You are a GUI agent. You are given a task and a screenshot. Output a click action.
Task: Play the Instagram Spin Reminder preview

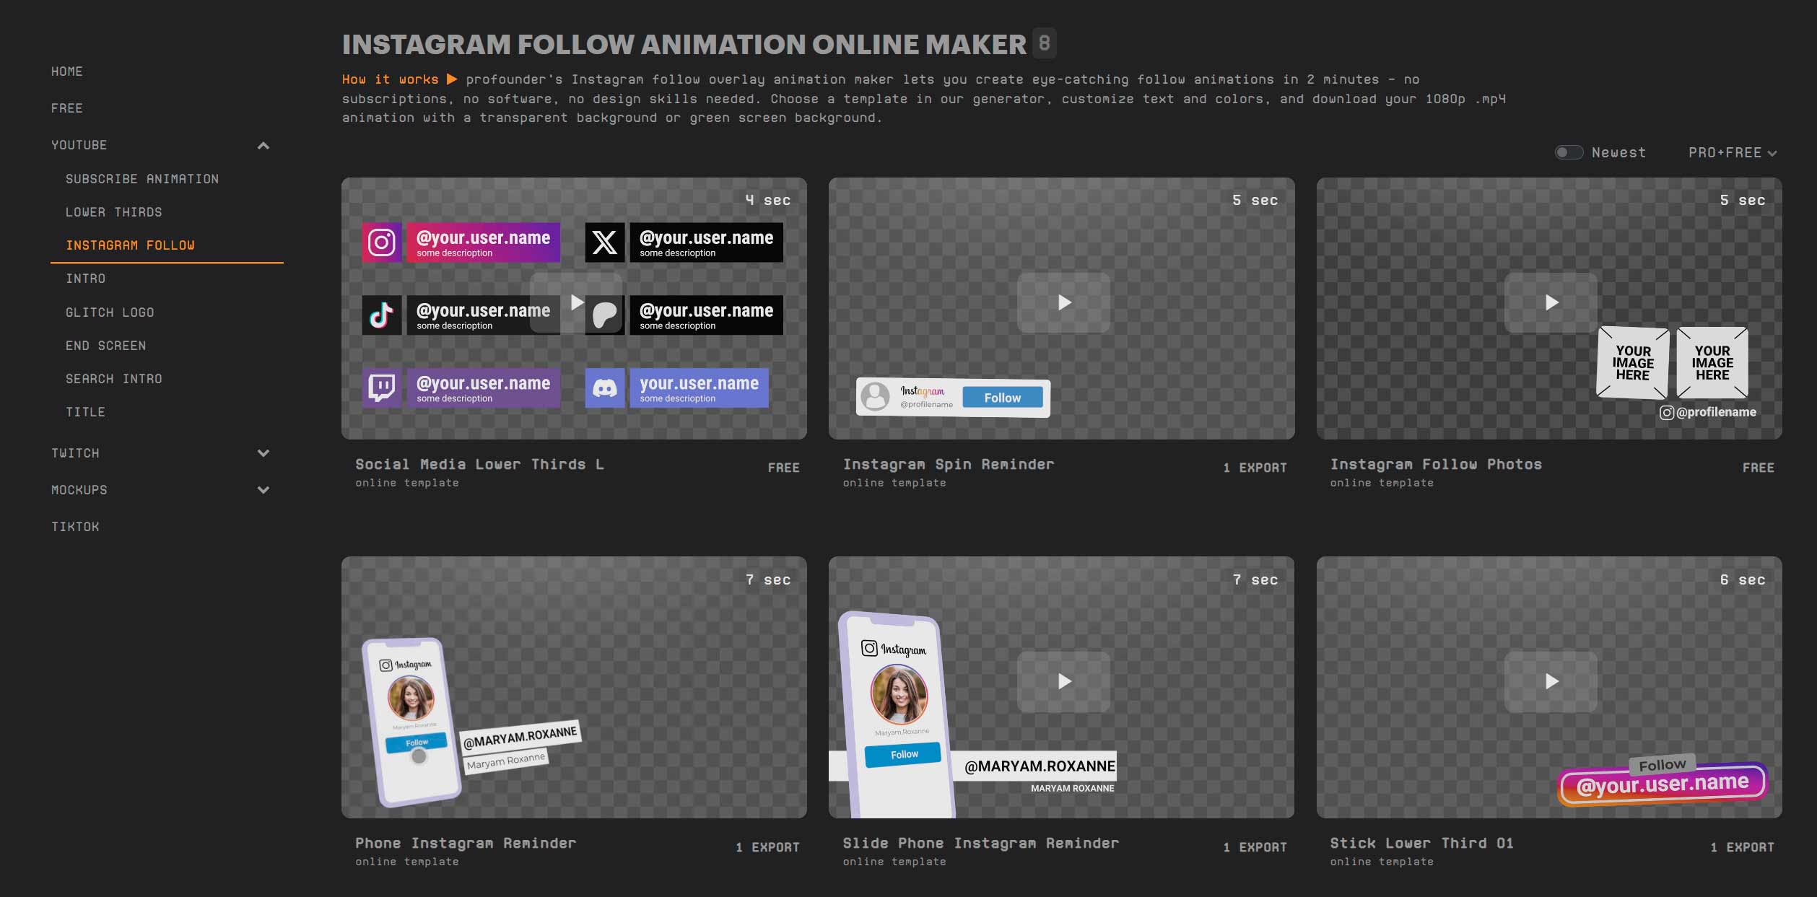point(1063,302)
